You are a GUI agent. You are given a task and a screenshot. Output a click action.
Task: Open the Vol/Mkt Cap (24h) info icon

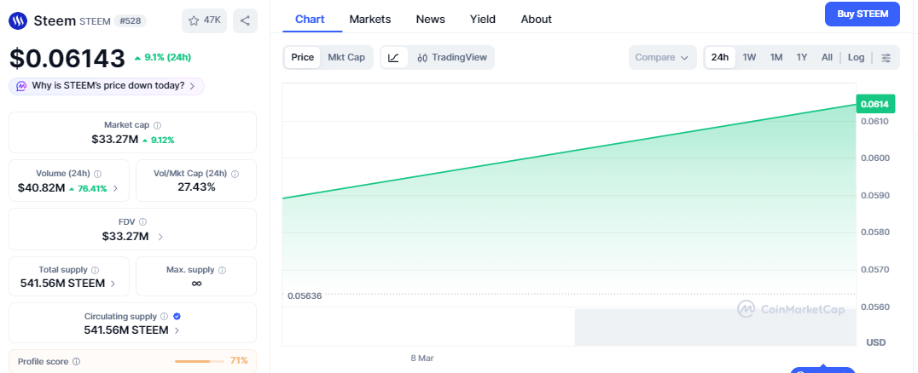pyautogui.click(x=235, y=174)
